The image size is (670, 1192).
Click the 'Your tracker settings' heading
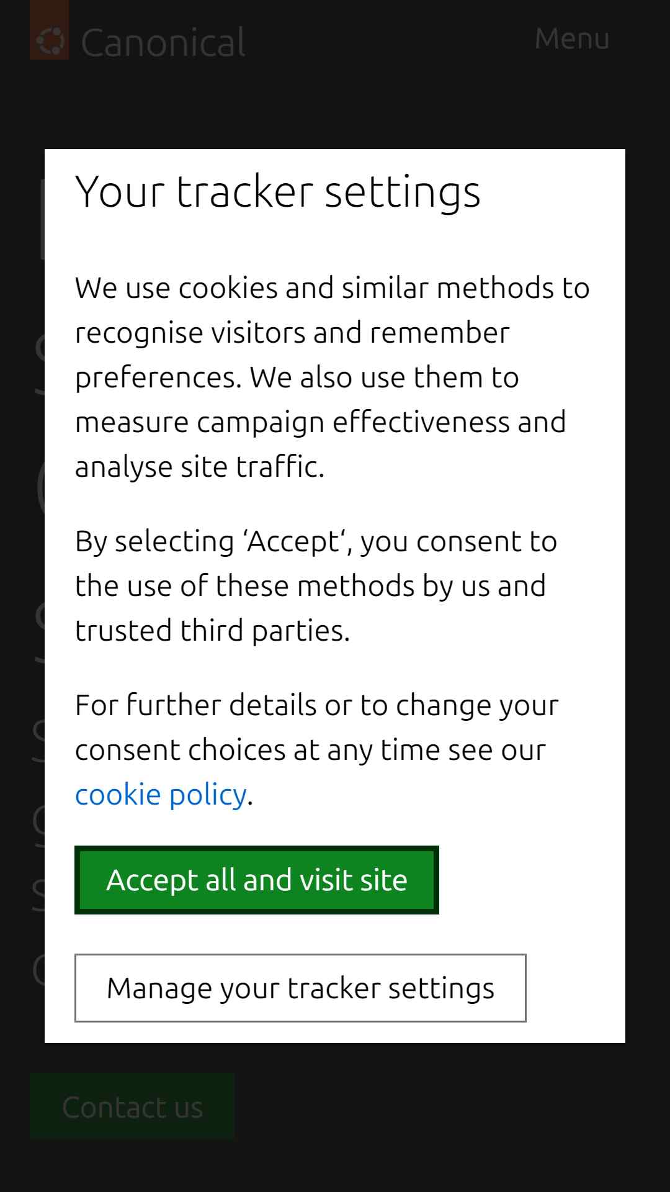point(278,191)
